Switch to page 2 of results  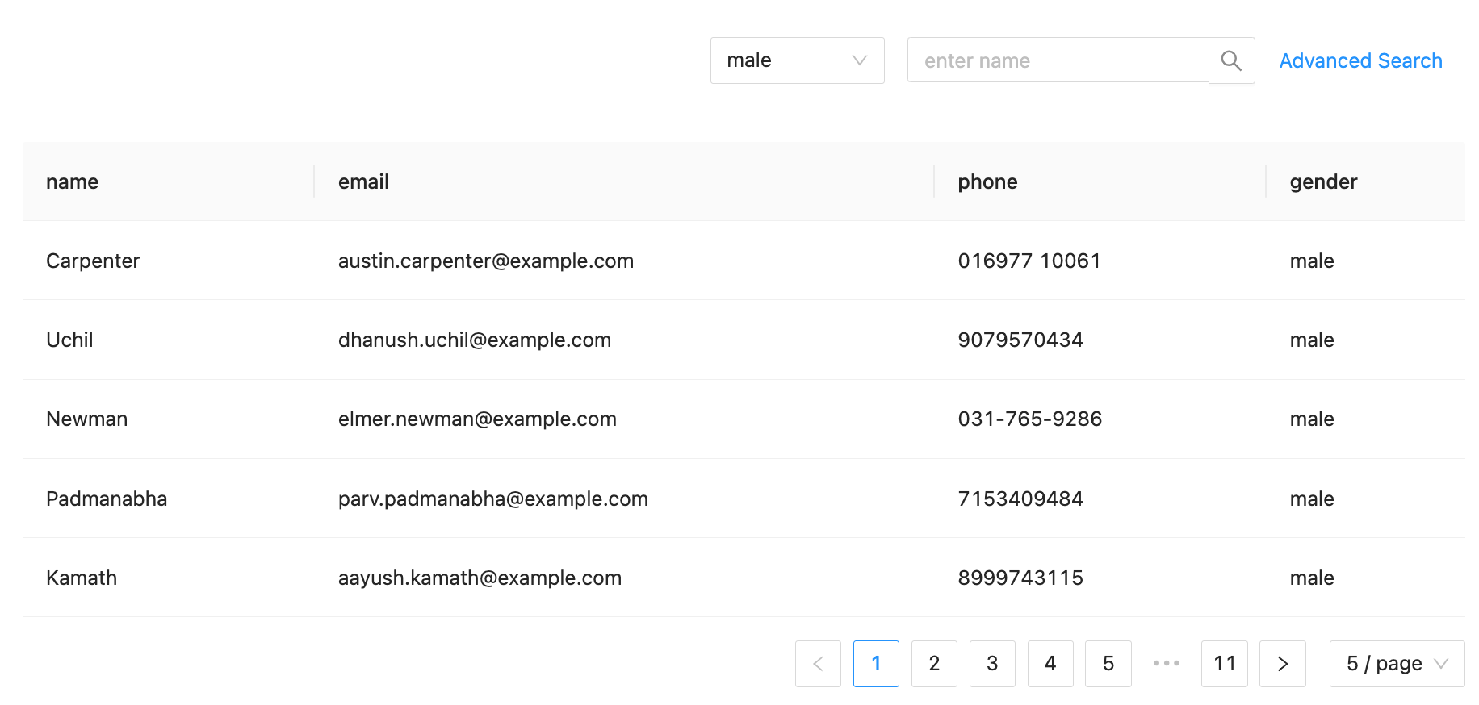(x=934, y=664)
